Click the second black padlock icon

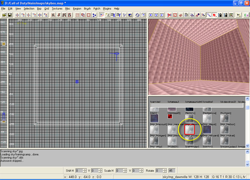225,15
